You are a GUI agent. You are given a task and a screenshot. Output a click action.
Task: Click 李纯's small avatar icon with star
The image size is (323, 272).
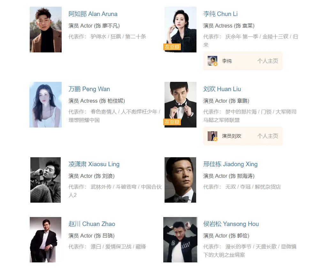212,61
